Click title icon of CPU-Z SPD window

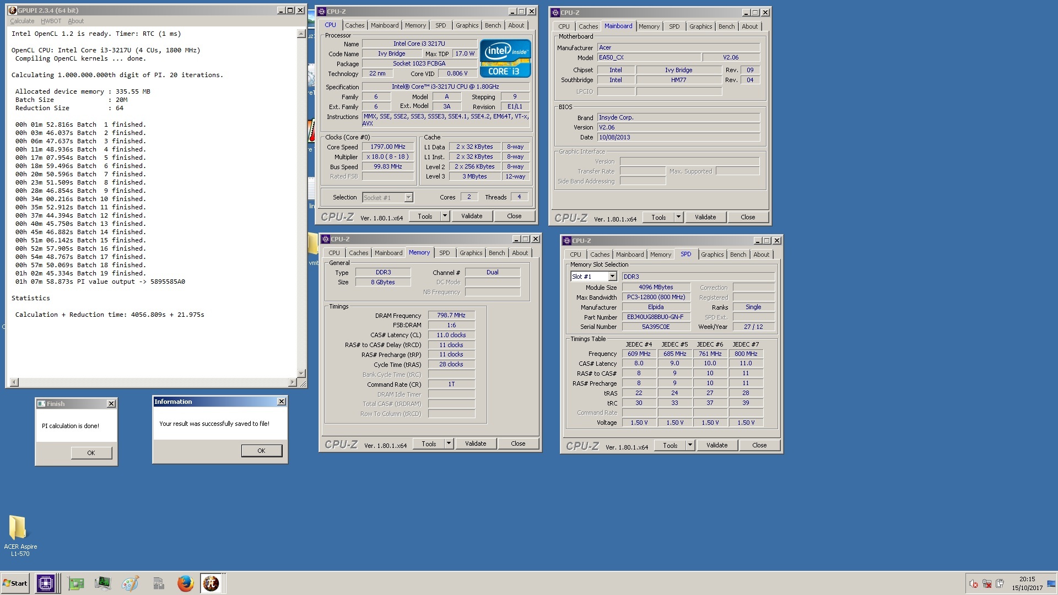coord(567,241)
